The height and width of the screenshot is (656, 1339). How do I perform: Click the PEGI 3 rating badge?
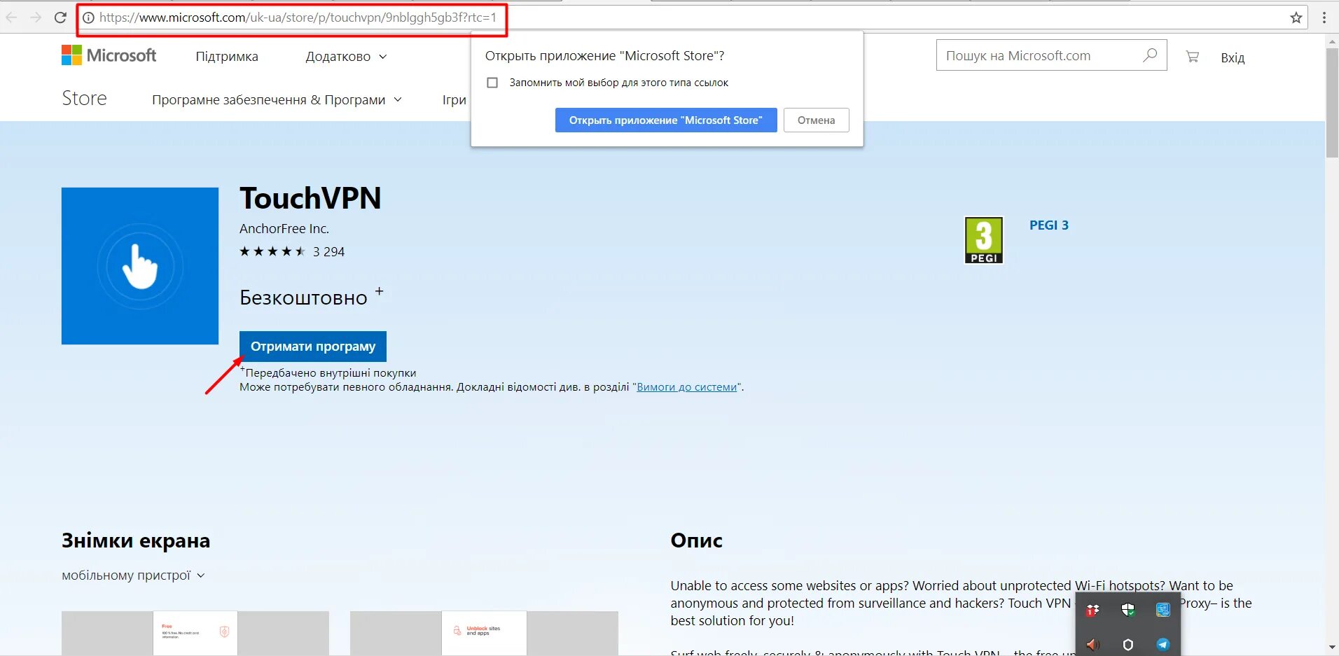[x=984, y=240]
